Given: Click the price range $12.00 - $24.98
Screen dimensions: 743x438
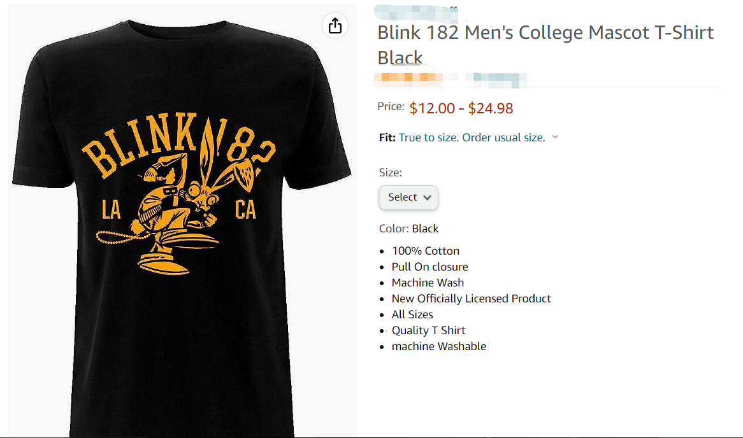Looking at the screenshot, I should pyautogui.click(x=461, y=108).
